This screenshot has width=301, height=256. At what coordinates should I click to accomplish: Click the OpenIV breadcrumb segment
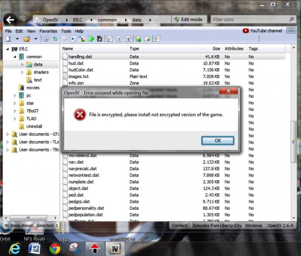pyautogui.click(x=50, y=20)
